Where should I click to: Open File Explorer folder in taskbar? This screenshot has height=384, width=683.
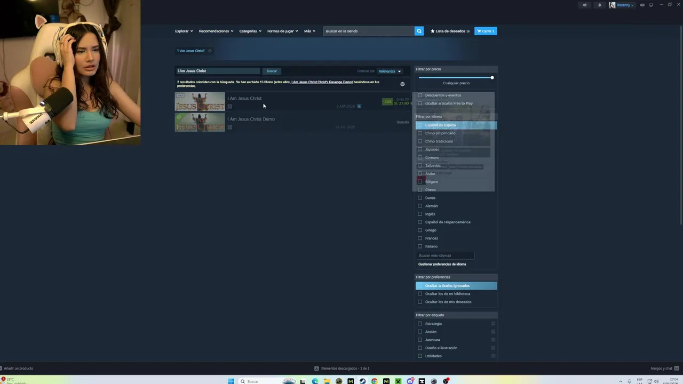pyautogui.click(x=327, y=381)
